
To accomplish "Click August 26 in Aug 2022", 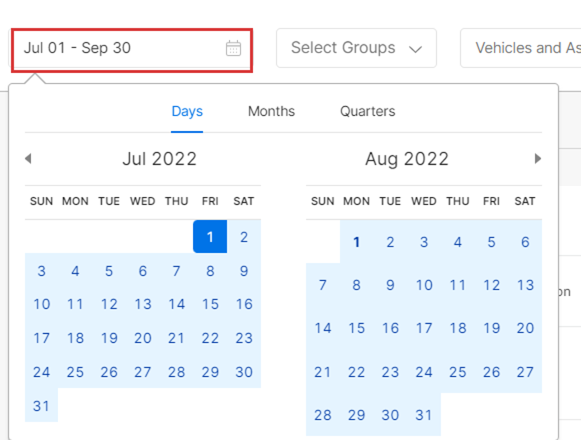I will point(491,372).
